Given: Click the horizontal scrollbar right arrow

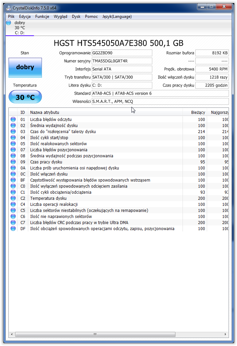Looking at the screenshot, I should pos(225,334).
